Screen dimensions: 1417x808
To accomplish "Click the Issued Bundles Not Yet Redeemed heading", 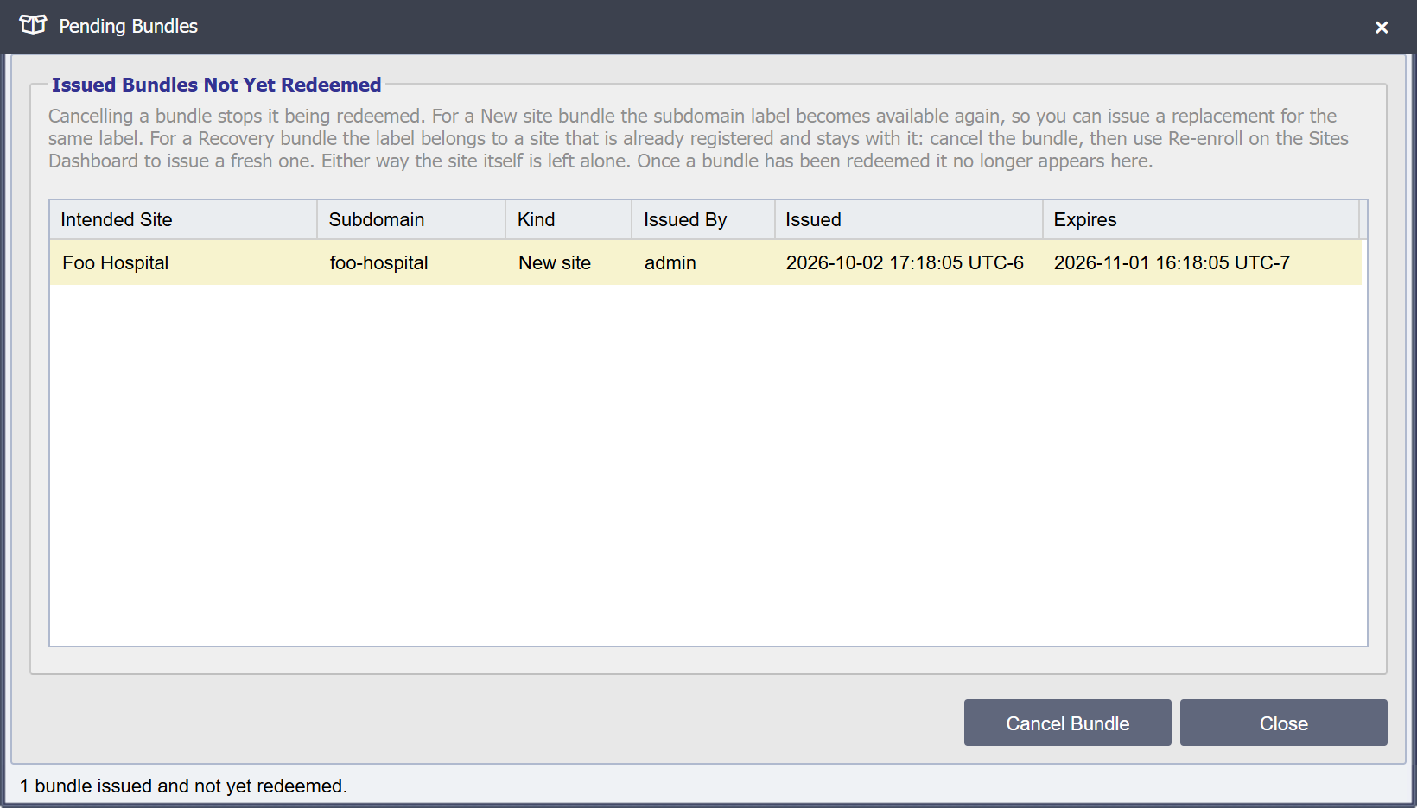I will point(216,85).
